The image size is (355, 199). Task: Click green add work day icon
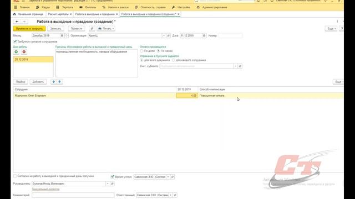[16, 52]
